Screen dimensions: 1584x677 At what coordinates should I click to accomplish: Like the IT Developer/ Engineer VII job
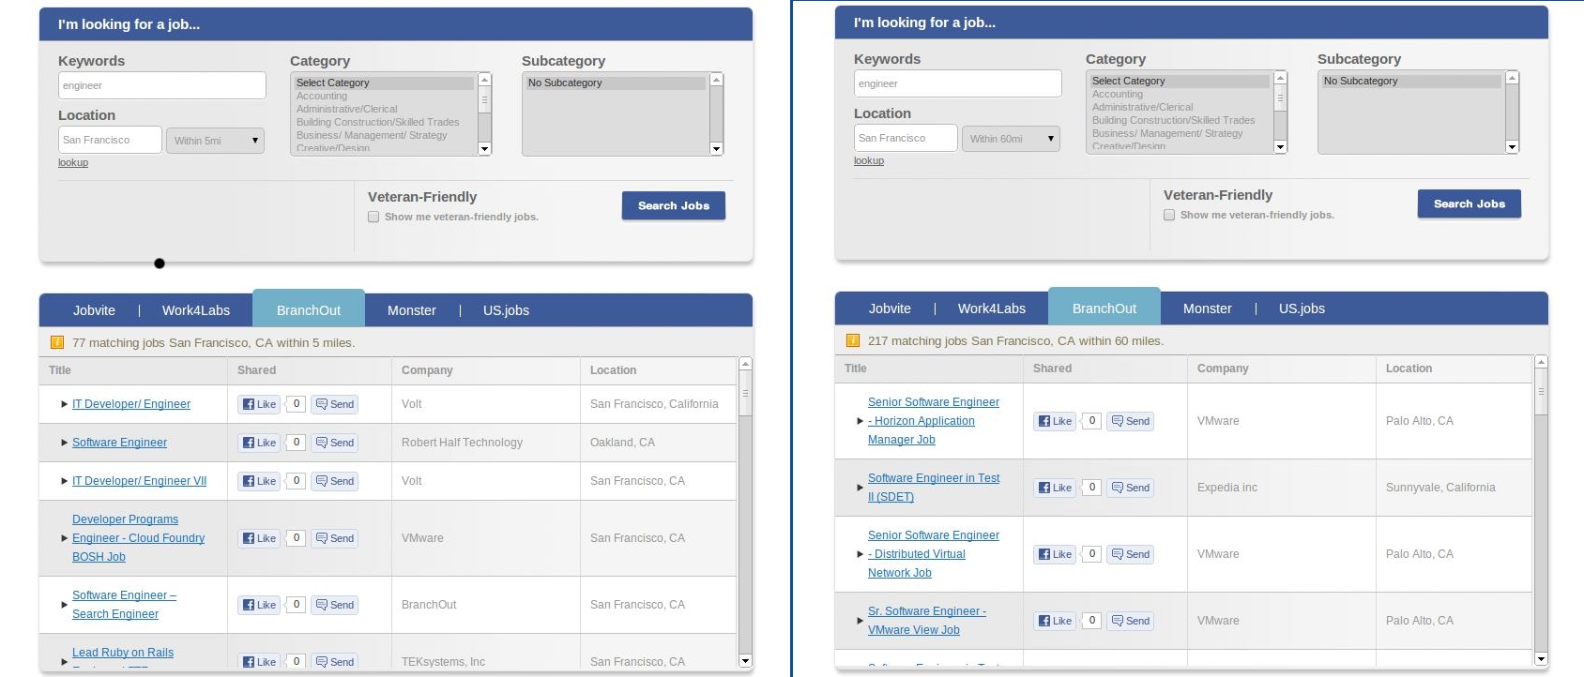(259, 481)
